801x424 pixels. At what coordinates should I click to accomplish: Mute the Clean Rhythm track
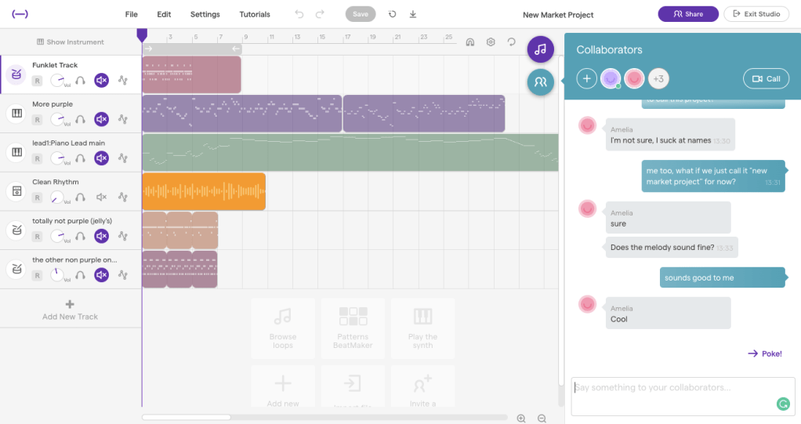[101, 198]
